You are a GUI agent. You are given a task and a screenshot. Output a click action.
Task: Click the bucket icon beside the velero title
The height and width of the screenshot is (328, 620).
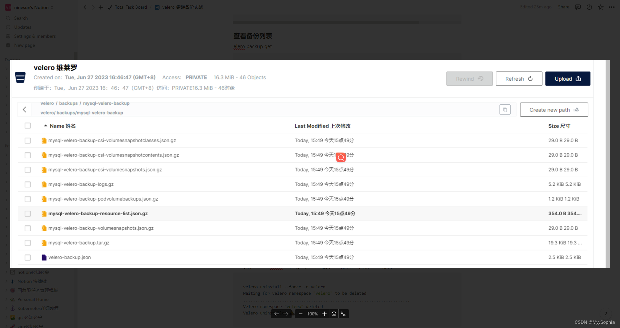coord(20,77)
